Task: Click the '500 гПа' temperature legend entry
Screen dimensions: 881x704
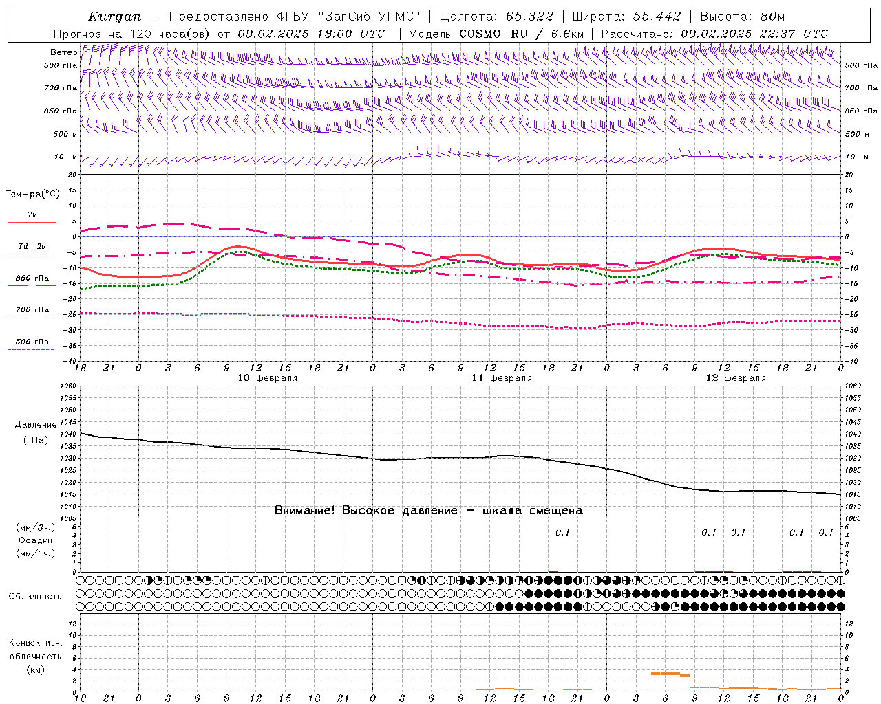Action: [x=32, y=342]
